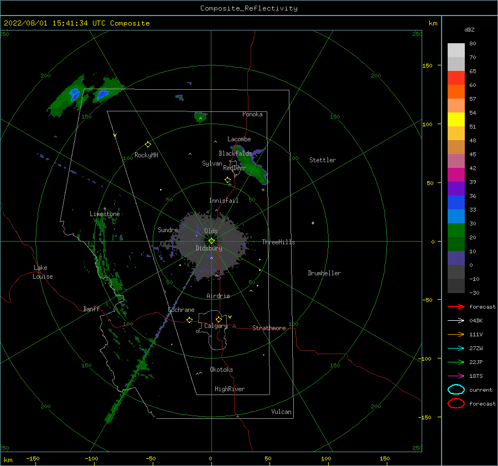Click the Vulcan city label
Screen dimensions: 498x466
[x=281, y=412]
